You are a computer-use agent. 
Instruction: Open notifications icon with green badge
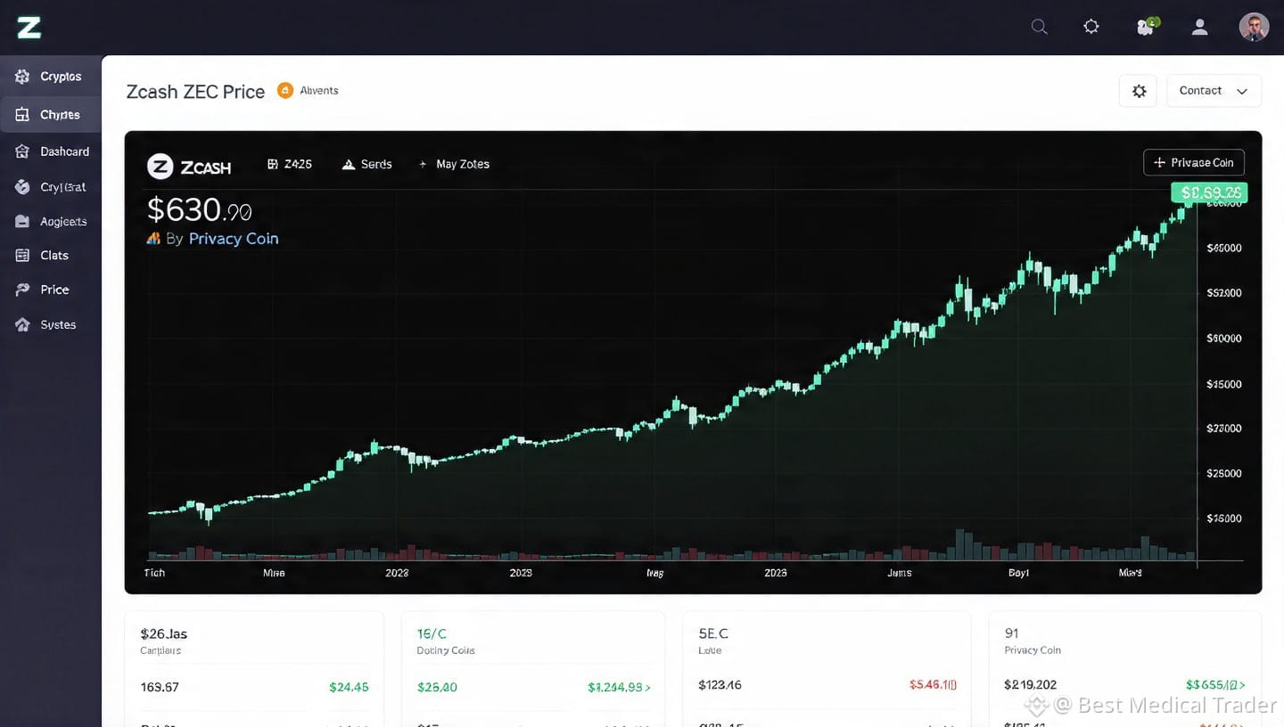[1147, 27]
